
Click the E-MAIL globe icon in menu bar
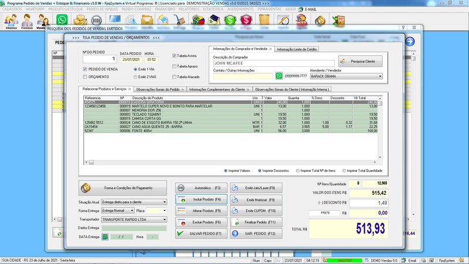pyautogui.click(x=301, y=9)
